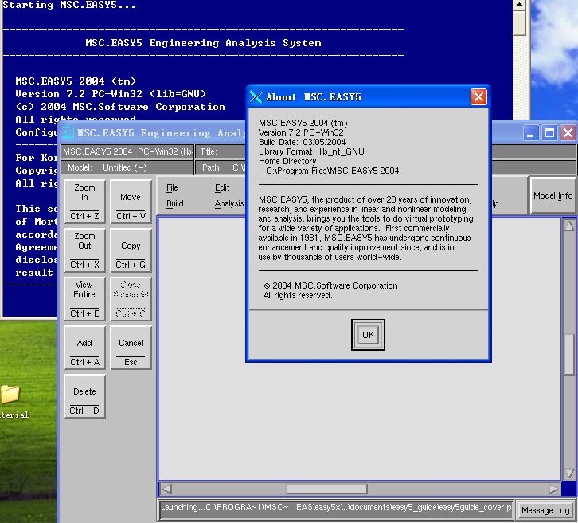Click the MSC.EASY5 2004 PC-Win32 version label

(127, 151)
